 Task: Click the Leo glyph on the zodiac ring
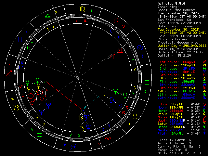(x=116, y=20)
